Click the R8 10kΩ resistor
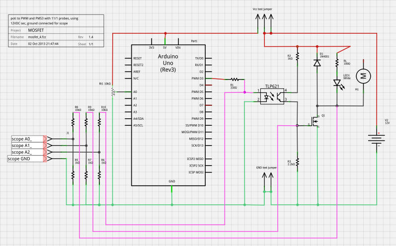The width and height of the screenshot is (396, 246). coord(73,120)
